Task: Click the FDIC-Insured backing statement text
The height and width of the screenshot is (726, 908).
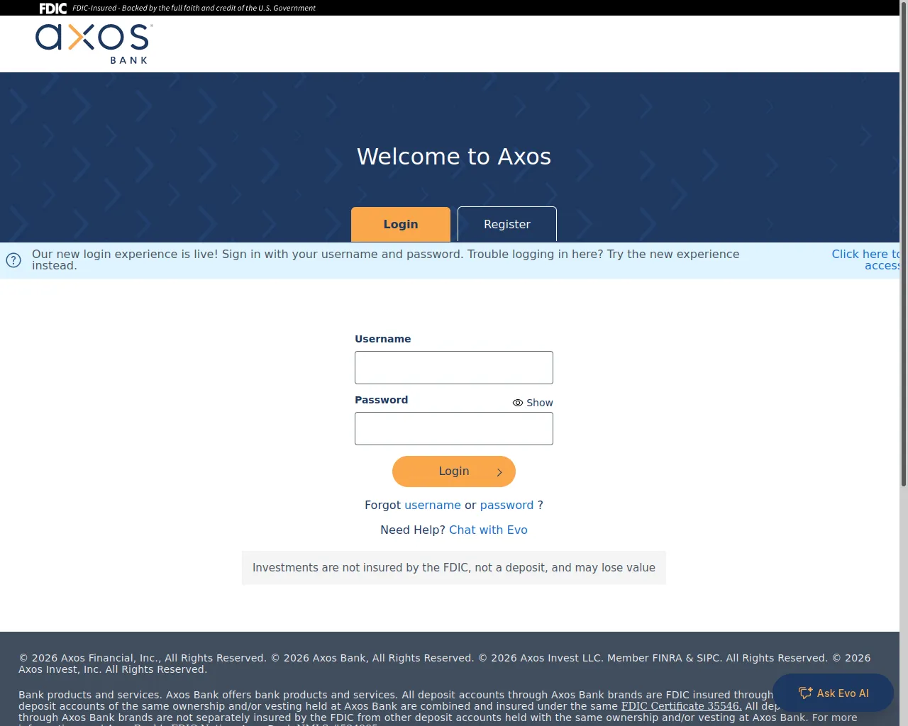Action: (x=194, y=9)
